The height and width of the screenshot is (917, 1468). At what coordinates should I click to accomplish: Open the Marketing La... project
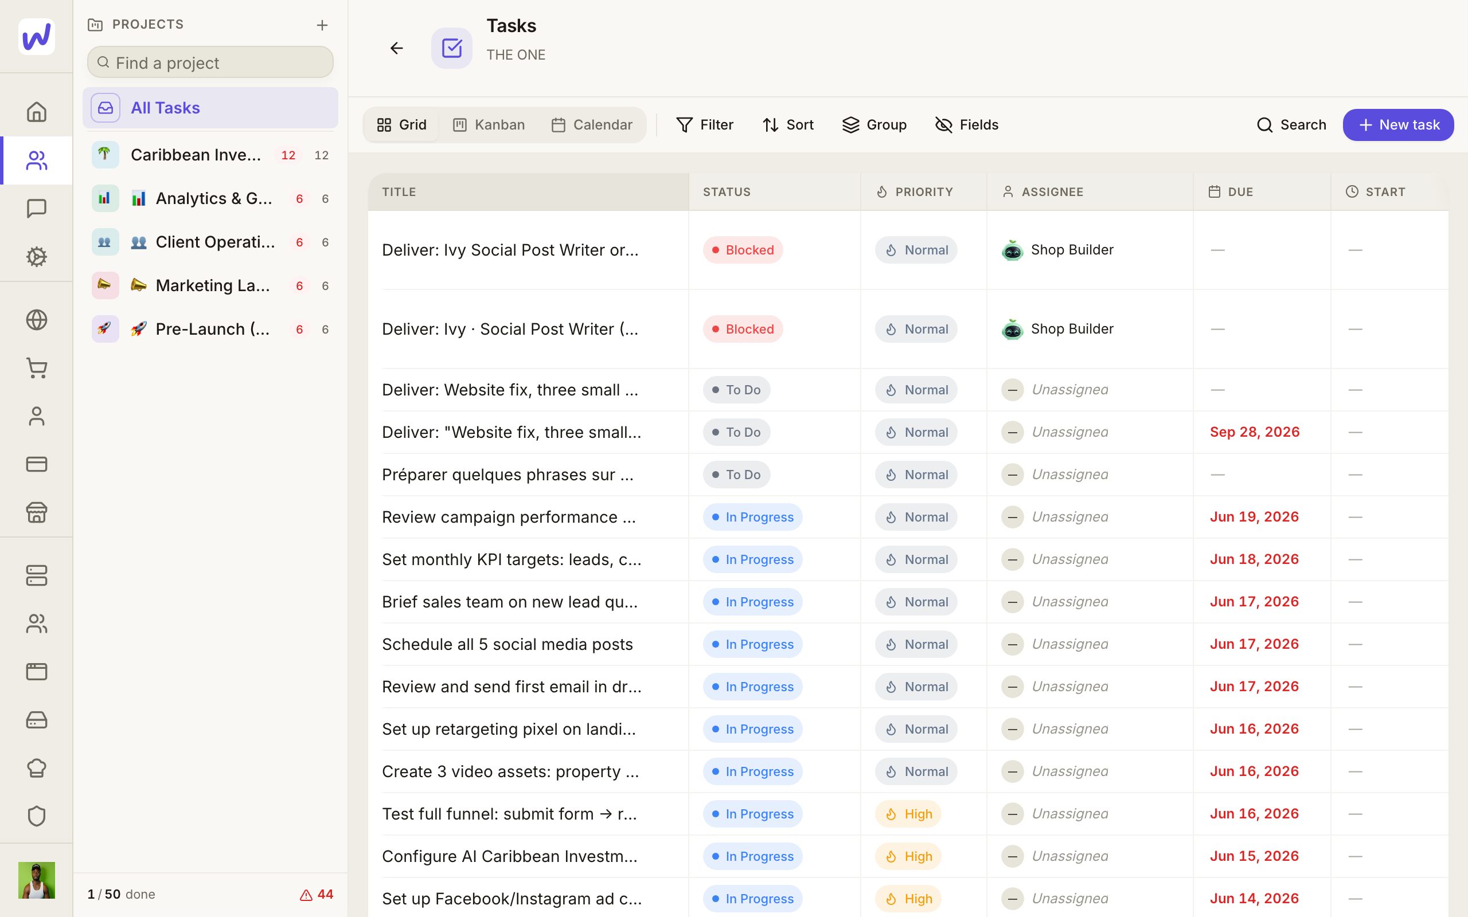210,285
